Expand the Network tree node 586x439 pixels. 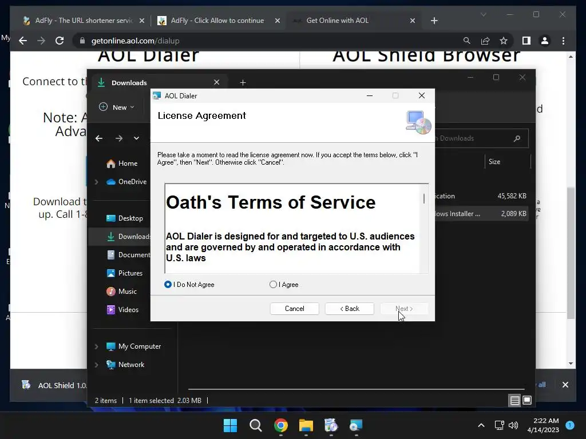coord(96,365)
